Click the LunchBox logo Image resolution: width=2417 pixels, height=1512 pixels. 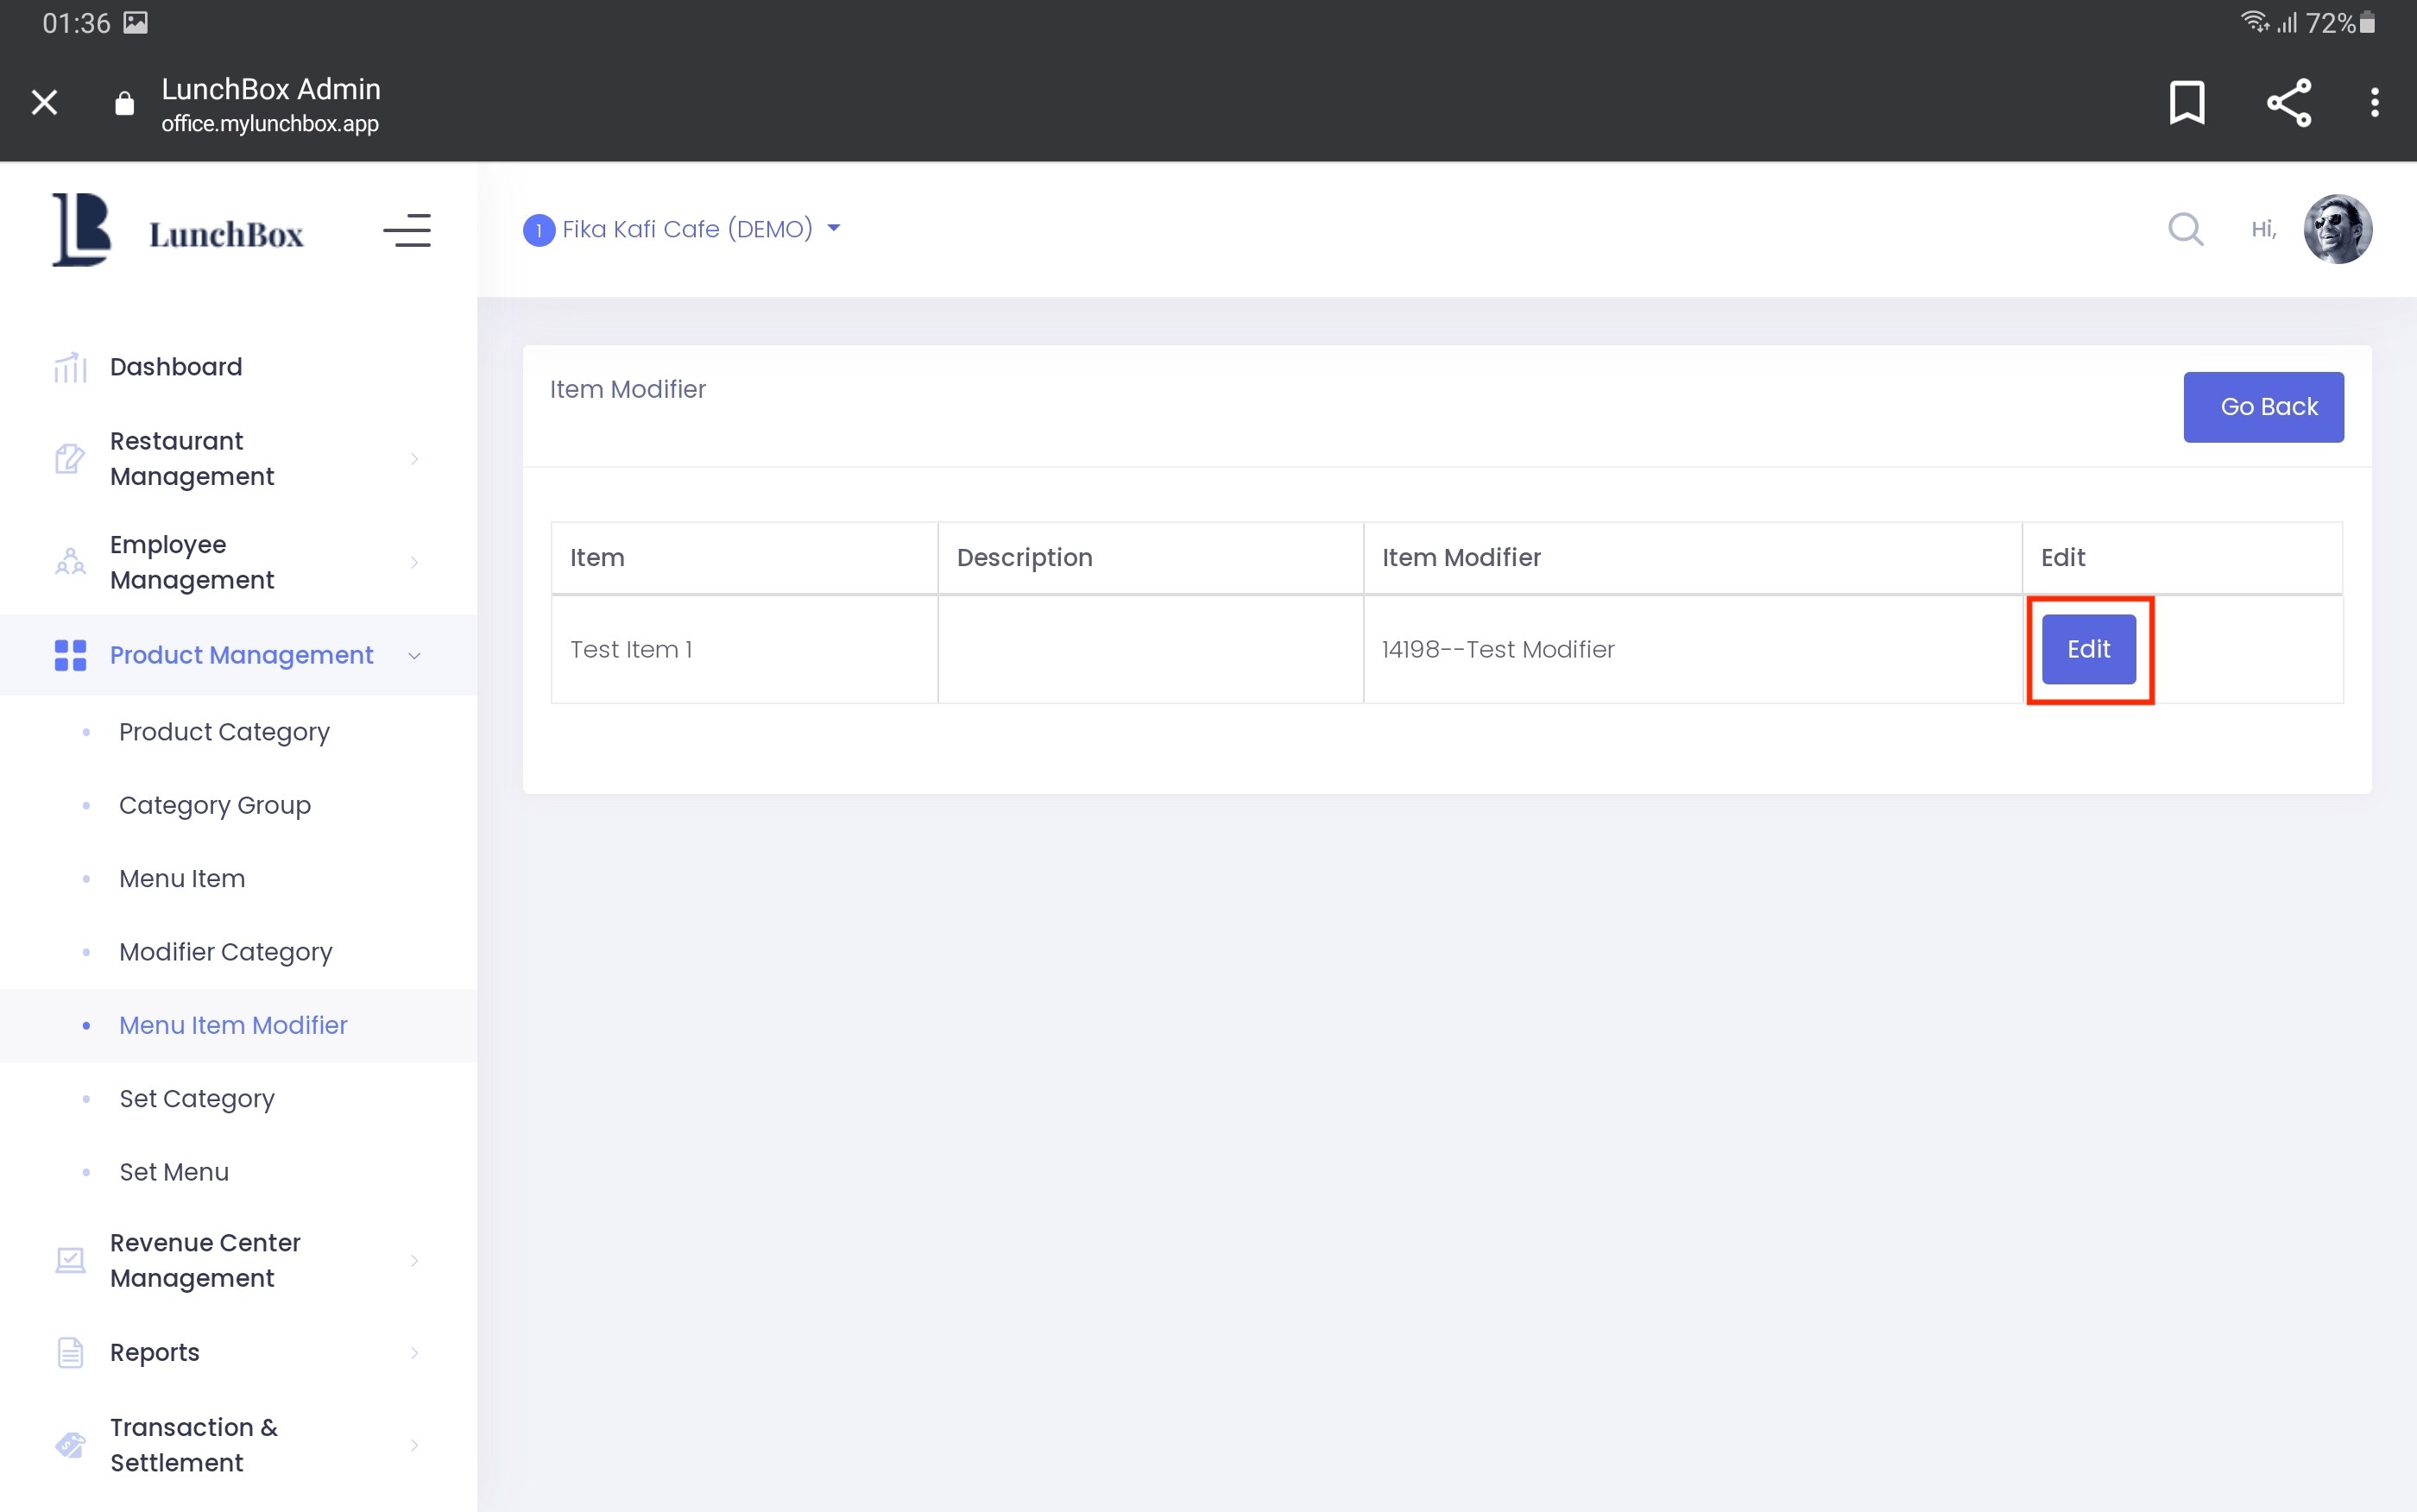tap(178, 231)
